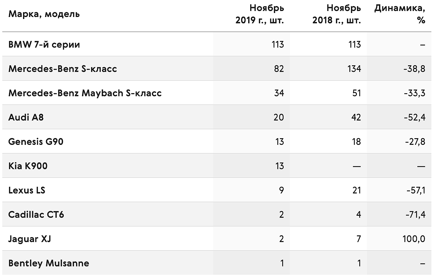Select the Bentley Mulsanne row label
Viewport: 433px width, 276px height.
tap(49, 263)
